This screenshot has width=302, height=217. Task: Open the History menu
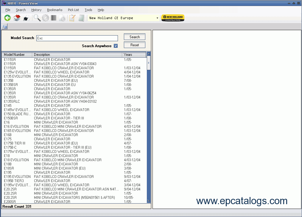(36, 10)
